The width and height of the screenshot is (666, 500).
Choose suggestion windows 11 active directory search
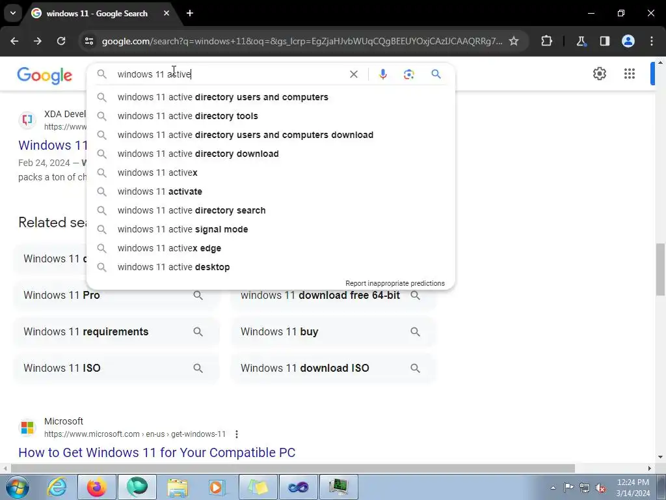pos(271,210)
